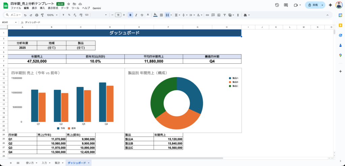Insert a chart using toolbar icon
This screenshot has width=345, height=166.
click(219, 15)
